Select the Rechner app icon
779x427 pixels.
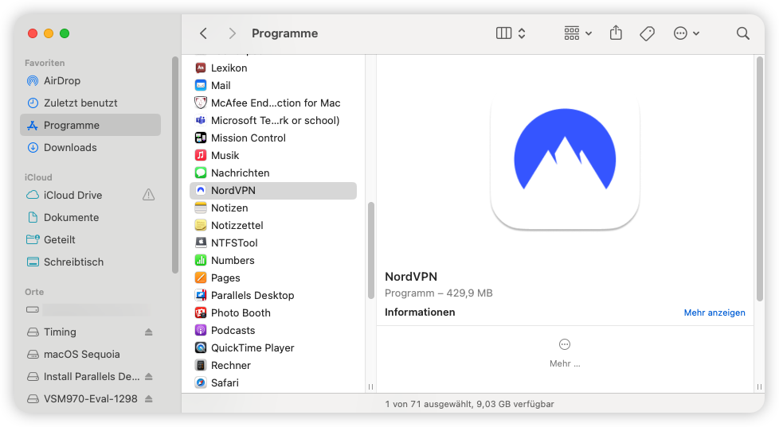pyautogui.click(x=201, y=365)
